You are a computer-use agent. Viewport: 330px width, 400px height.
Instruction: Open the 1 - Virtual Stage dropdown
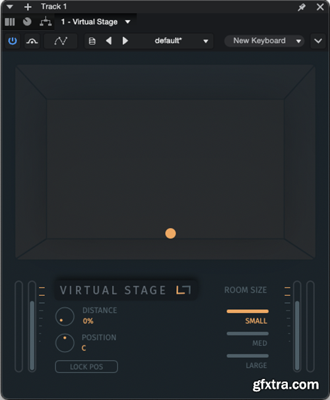click(x=96, y=22)
